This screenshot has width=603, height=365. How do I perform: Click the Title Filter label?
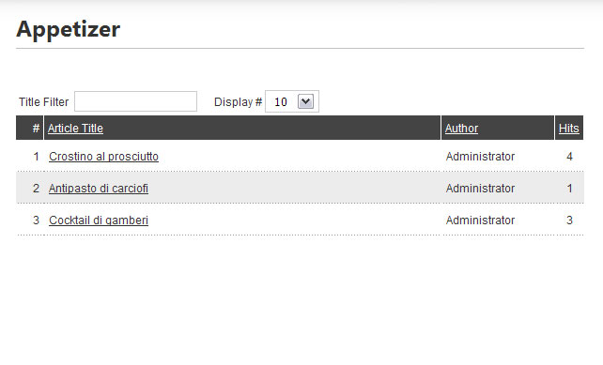[43, 102]
